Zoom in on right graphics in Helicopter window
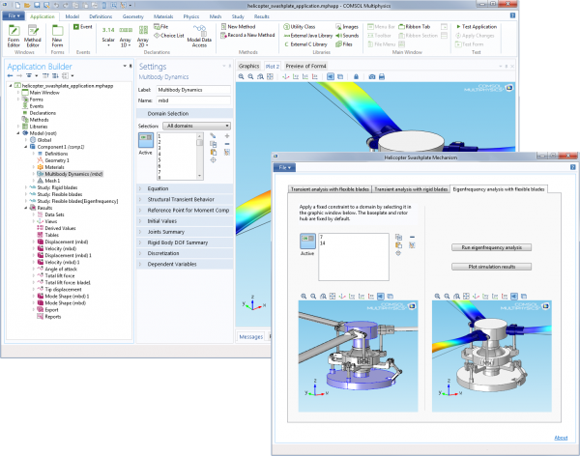This screenshot has height=456, width=580. tap(437, 297)
